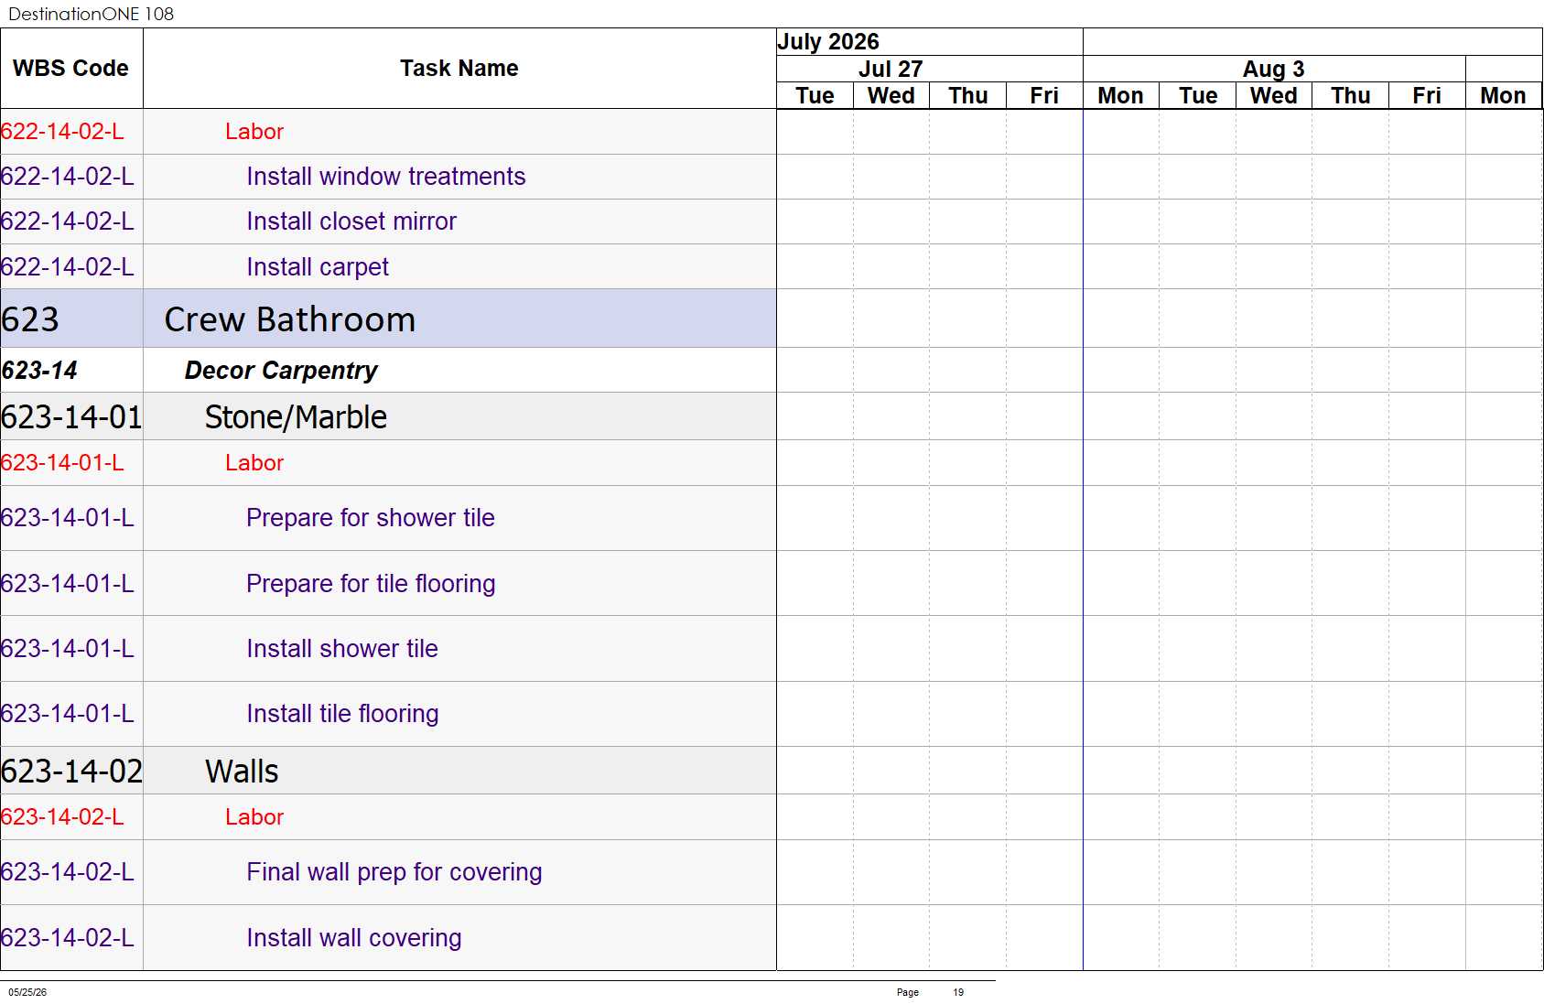This screenshot has height=1004, width=1544.
Task: Select the red Labor row for 622-14-02-L
Action: 388,132
